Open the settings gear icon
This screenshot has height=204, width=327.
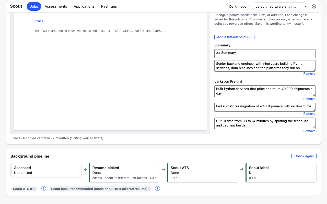click(314, 6)
